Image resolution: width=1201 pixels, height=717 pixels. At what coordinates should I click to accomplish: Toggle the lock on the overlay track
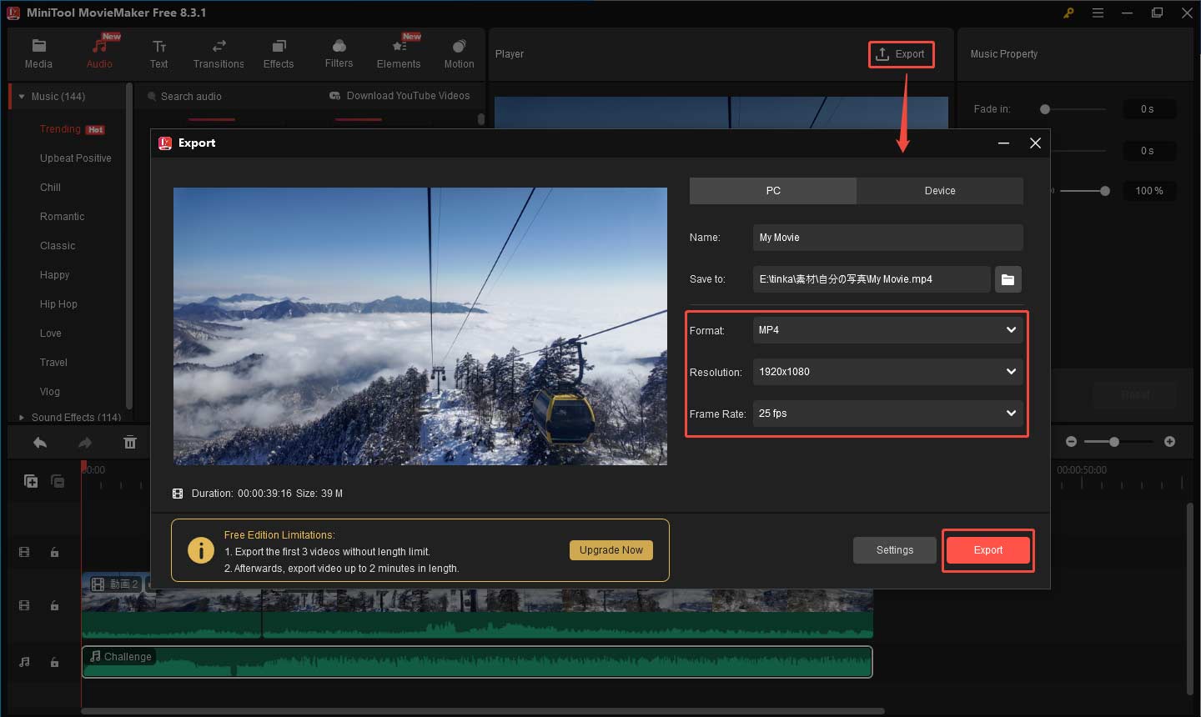(x=55, y=552)
